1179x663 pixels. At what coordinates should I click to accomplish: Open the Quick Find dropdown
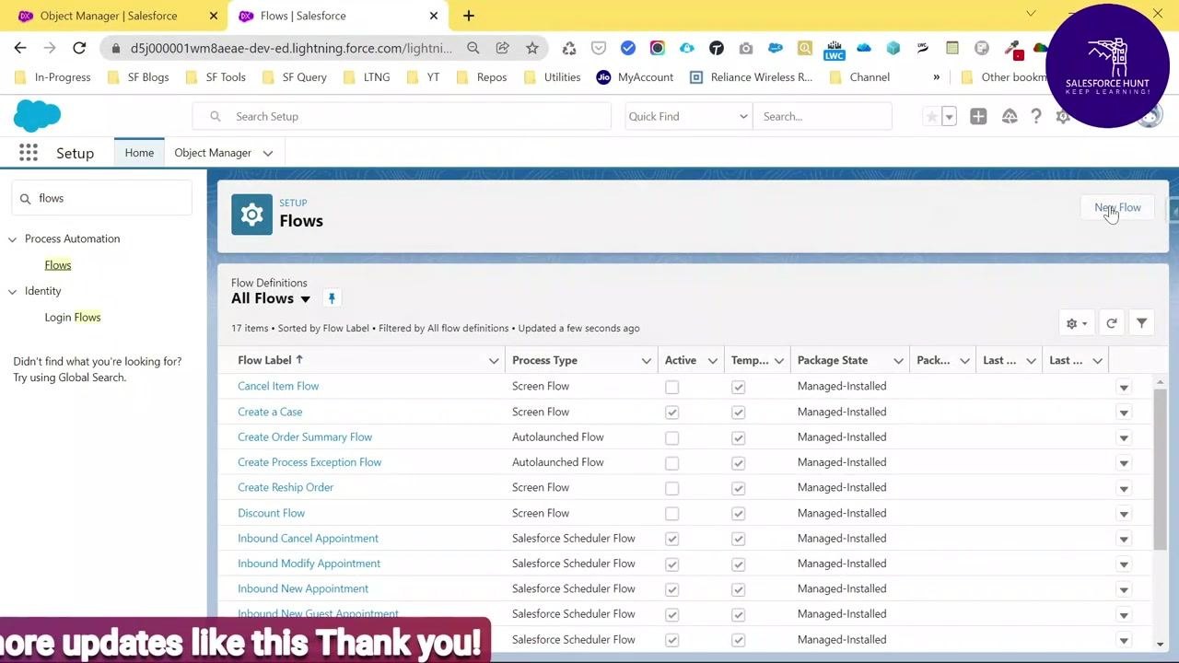click(x=687, y=116)
